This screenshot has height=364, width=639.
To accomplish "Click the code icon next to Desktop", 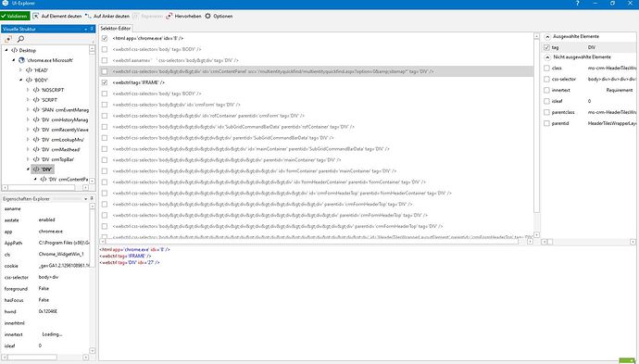I will click(14, 51).
